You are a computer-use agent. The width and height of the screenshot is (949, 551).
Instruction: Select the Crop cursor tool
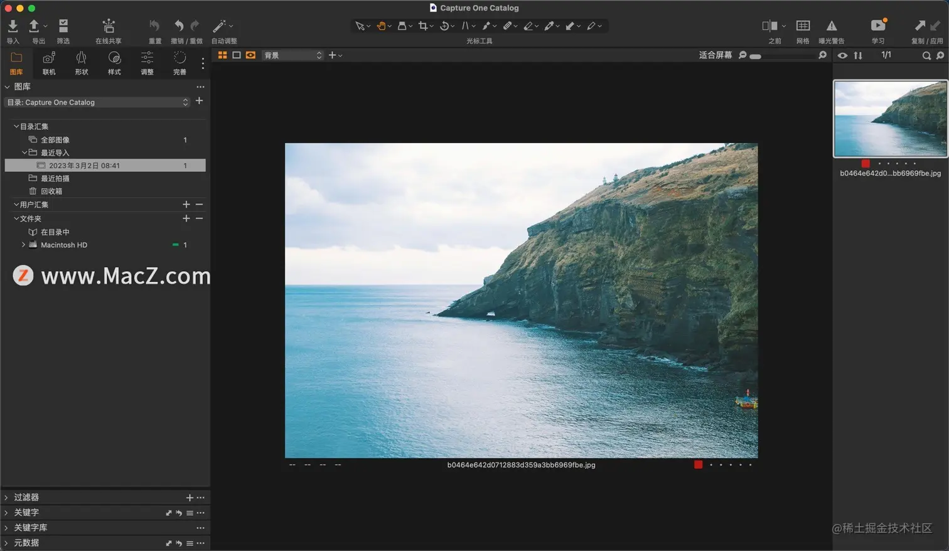click(423, 26)
